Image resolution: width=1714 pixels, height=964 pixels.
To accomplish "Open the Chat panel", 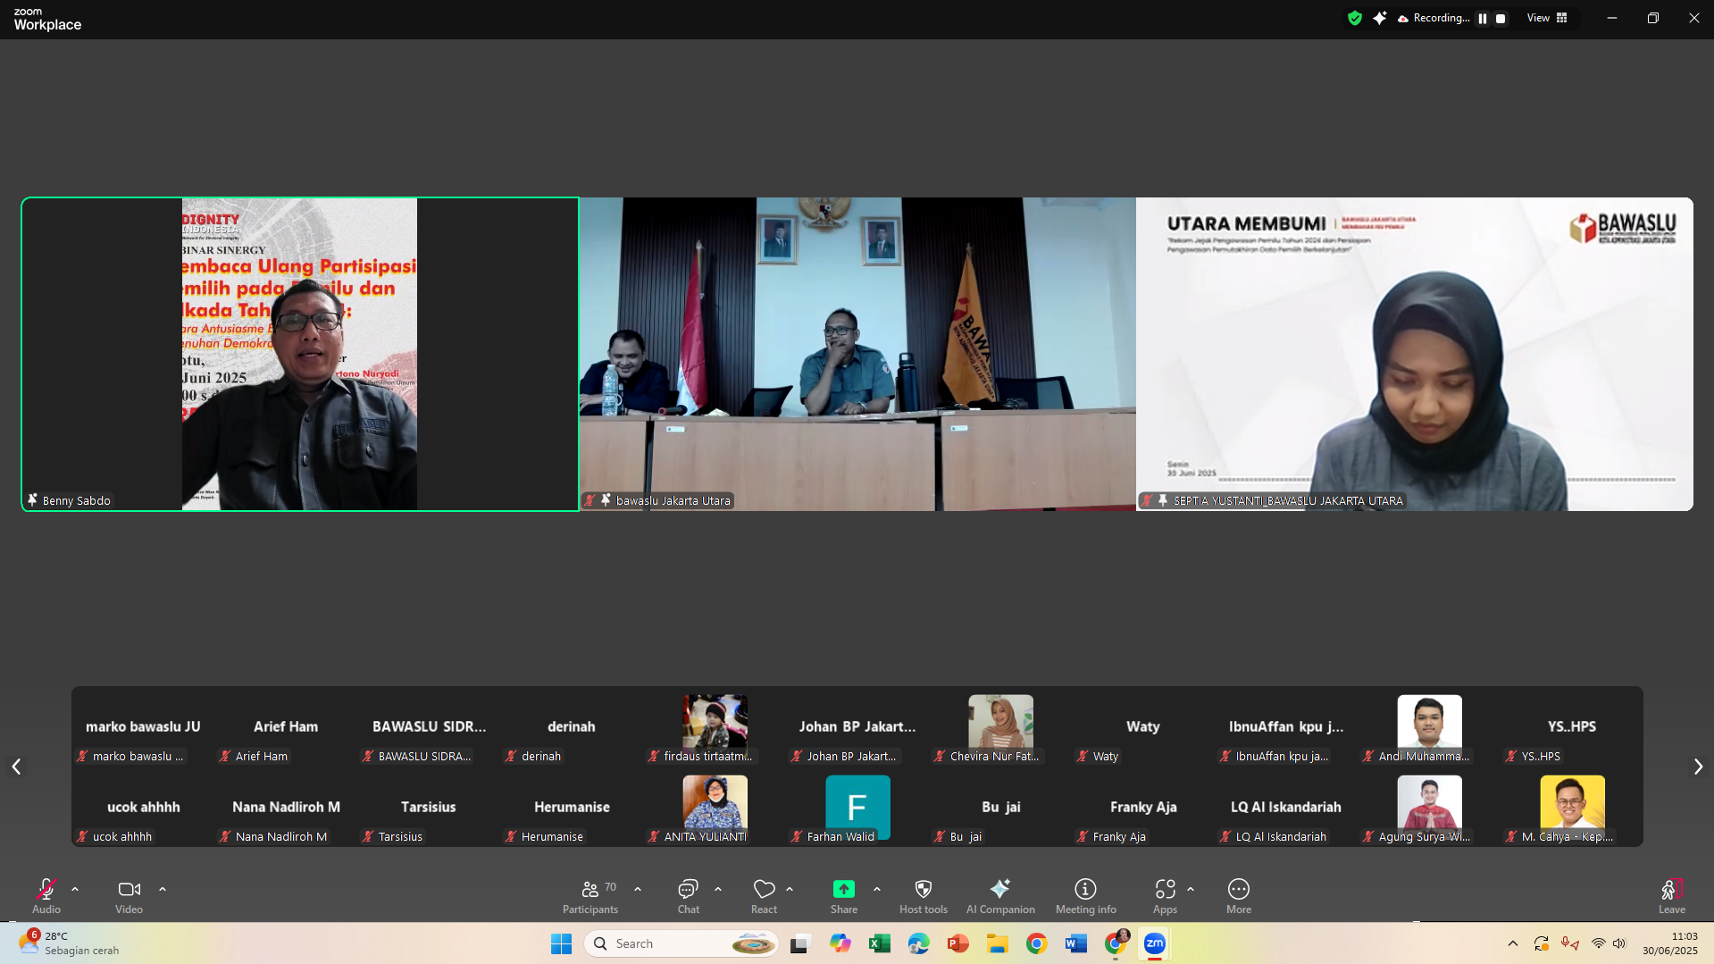I will 689,896.
